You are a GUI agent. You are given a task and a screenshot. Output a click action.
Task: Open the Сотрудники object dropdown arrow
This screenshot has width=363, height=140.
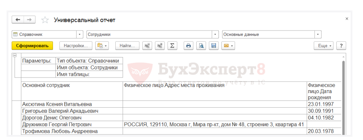tap(215, 35)
